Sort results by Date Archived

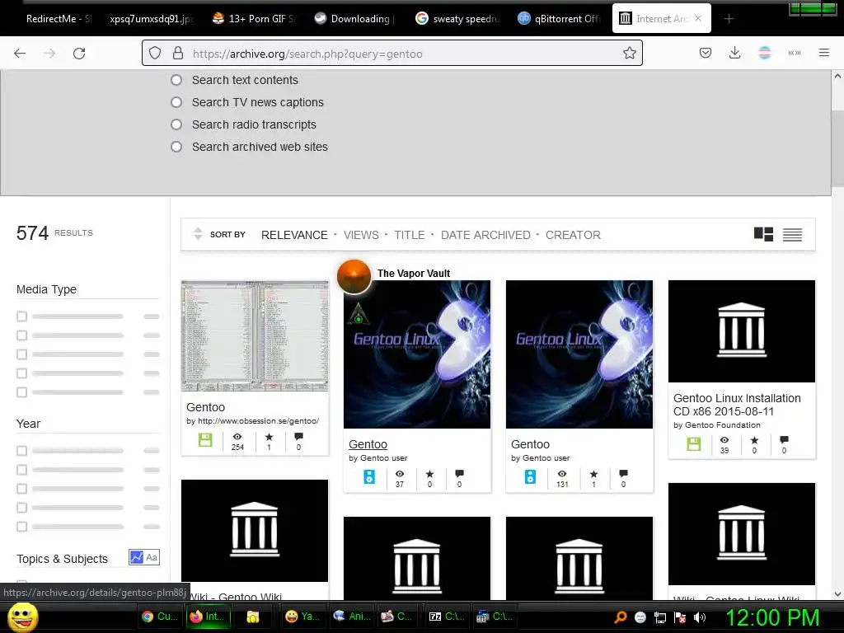485,235
